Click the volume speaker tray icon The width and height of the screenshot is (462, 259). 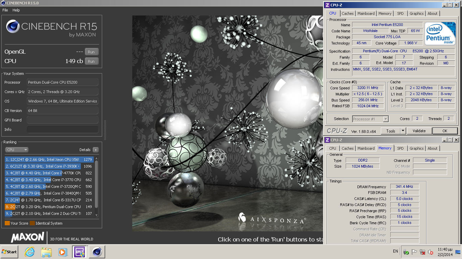click(431, 252)
